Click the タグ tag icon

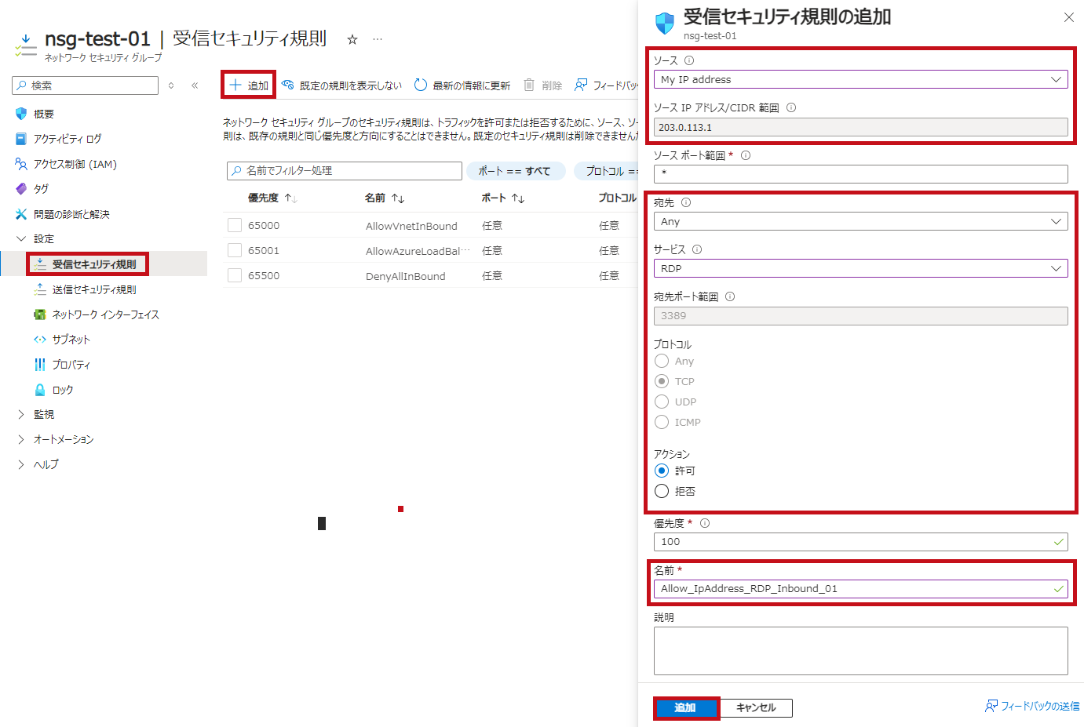pyautogui.click(x=21, y=189)
